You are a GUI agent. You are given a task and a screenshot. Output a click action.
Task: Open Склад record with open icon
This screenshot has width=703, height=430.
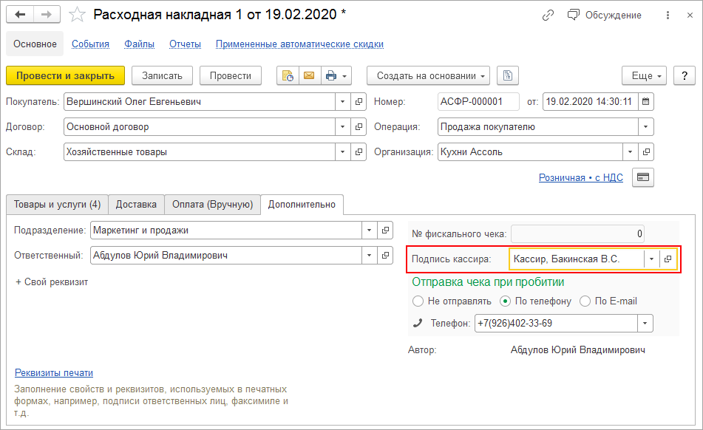(x=359, y=152)
